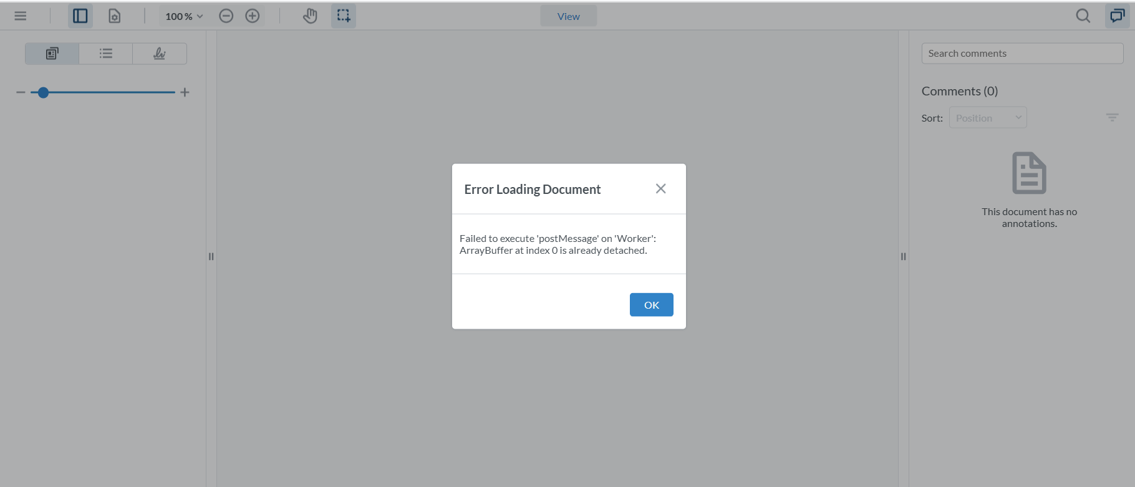Click the search magnifier icon

pyautogui.click(x=1083, y=16)
